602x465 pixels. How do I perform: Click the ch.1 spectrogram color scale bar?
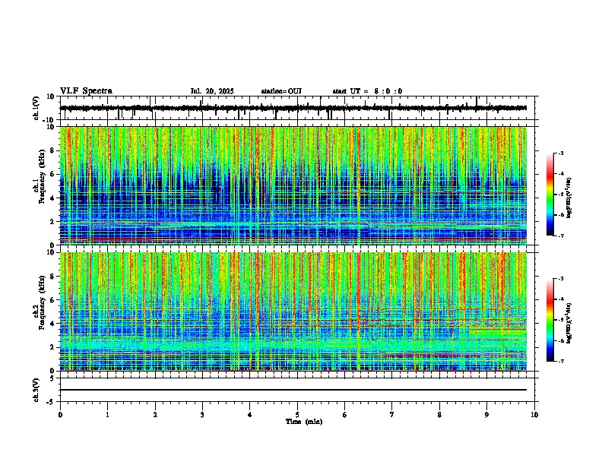pos(550,195)
